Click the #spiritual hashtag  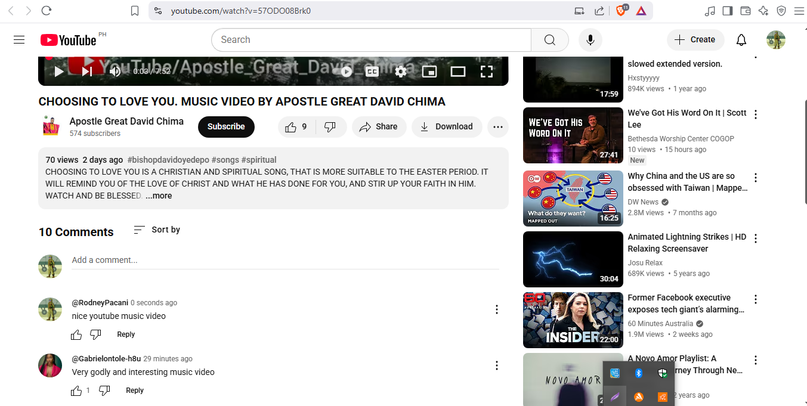(259, 160)
